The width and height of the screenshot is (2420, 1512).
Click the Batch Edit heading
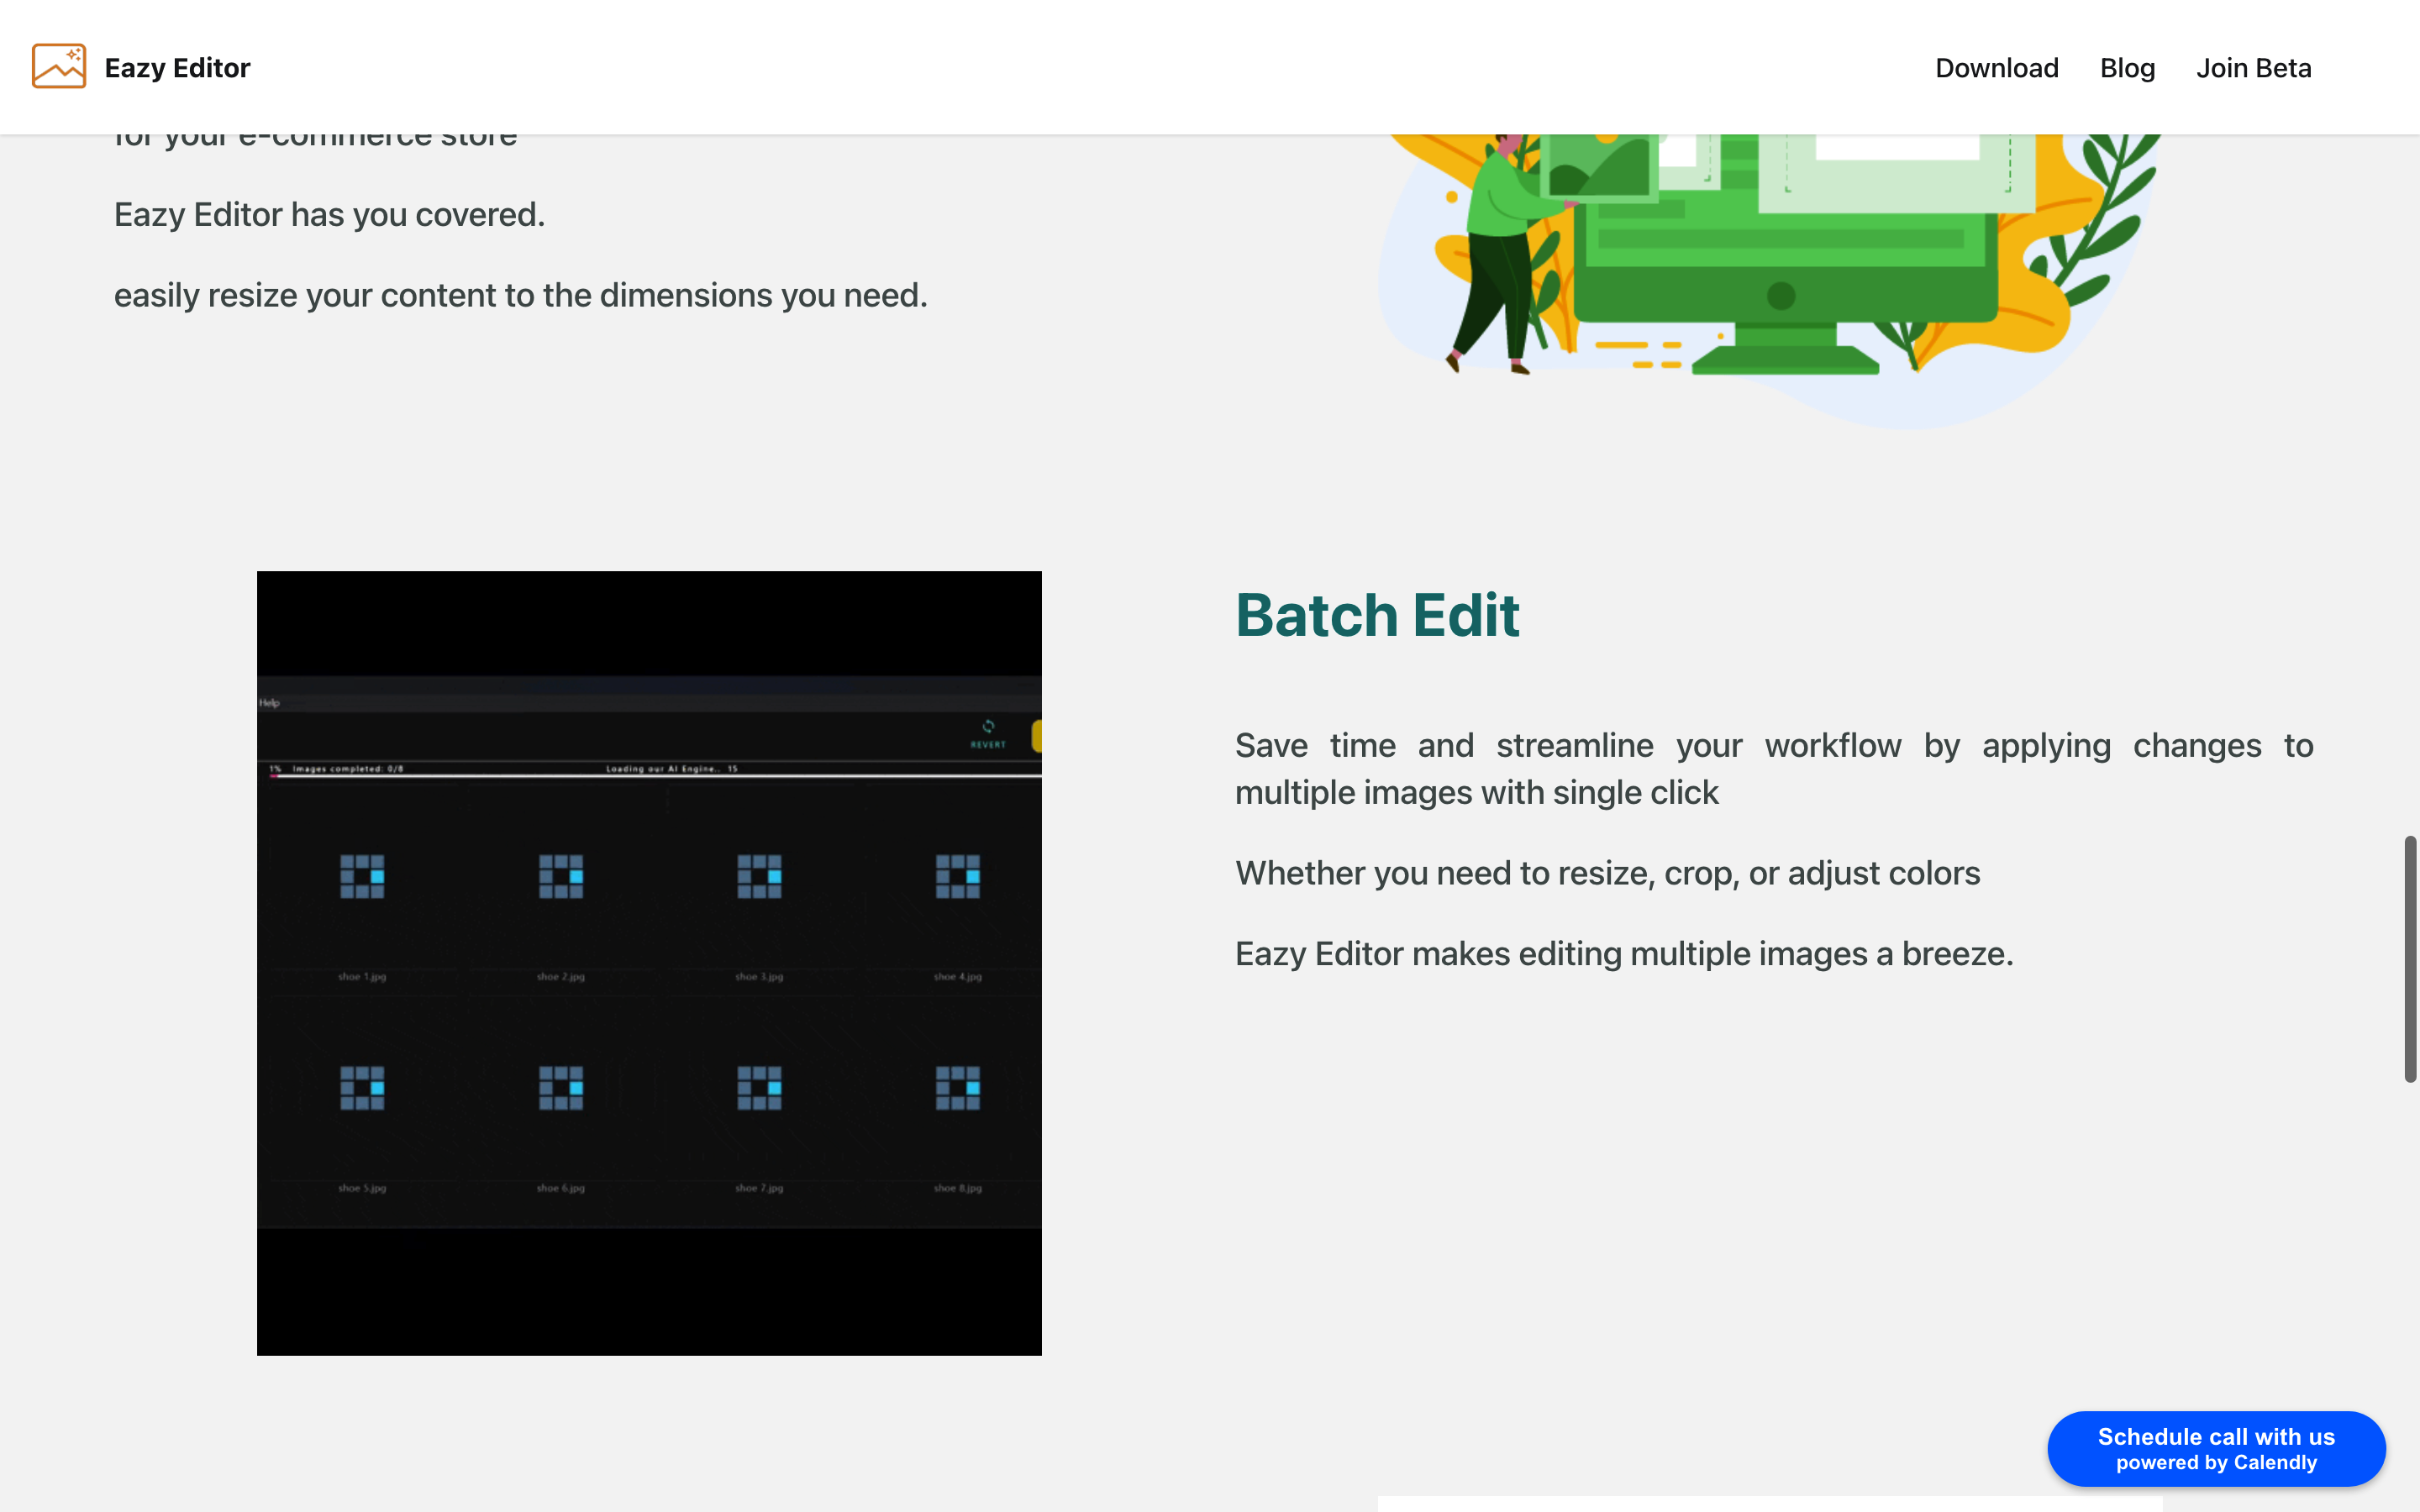point(1377,614)
